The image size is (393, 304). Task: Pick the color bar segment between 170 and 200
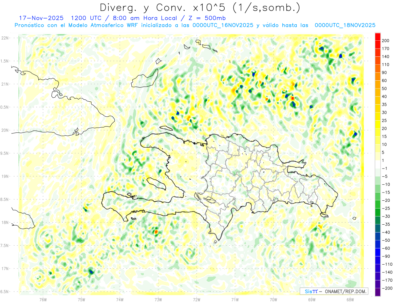coord(378,45)
